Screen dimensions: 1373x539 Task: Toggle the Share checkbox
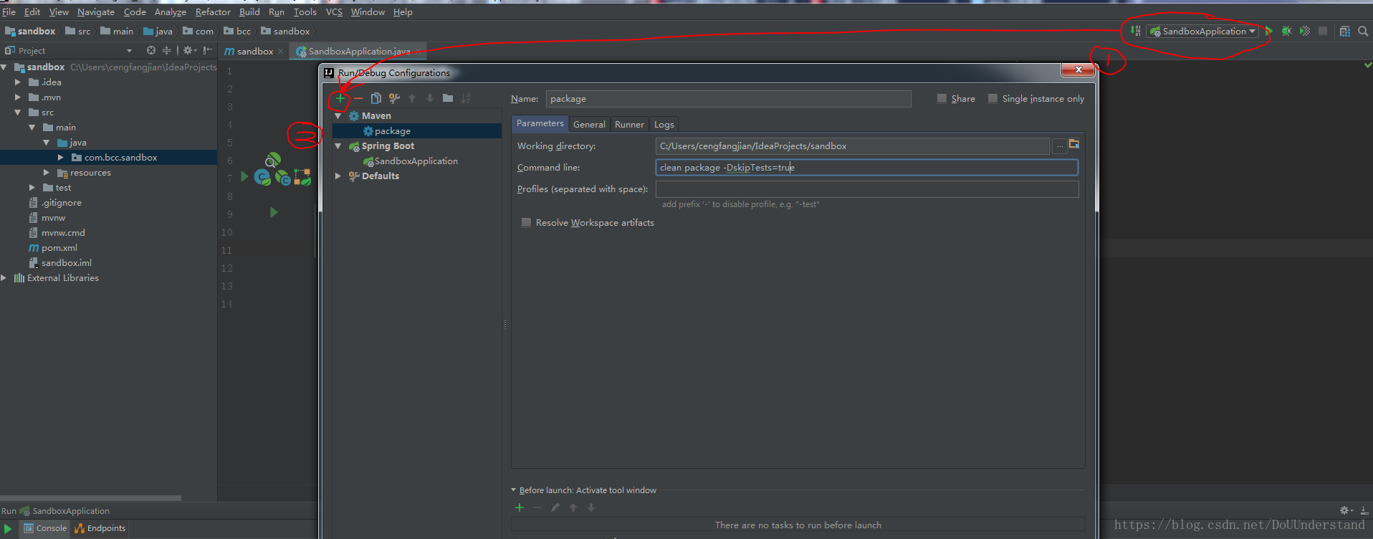pos(942,98)
